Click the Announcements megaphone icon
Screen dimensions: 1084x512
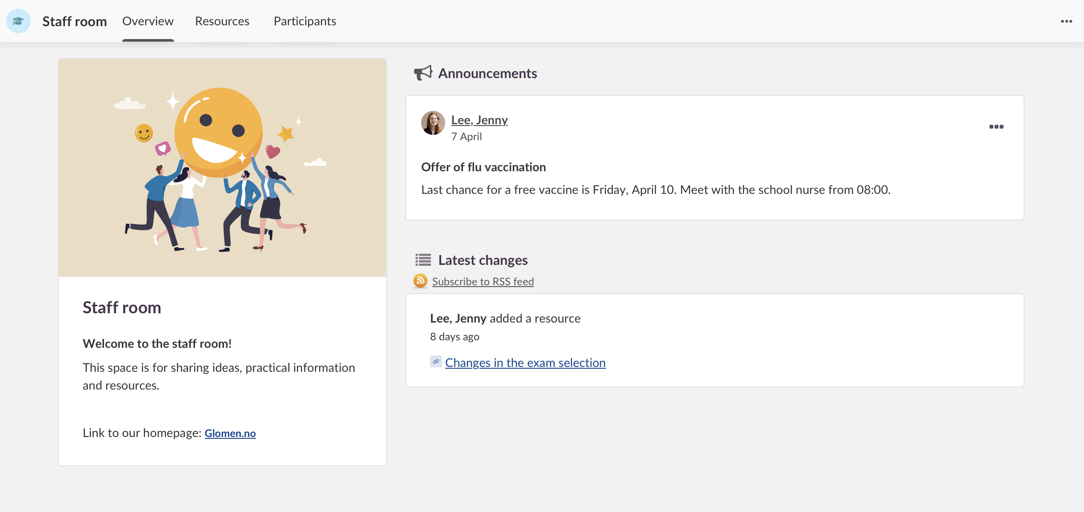(423, 73)
